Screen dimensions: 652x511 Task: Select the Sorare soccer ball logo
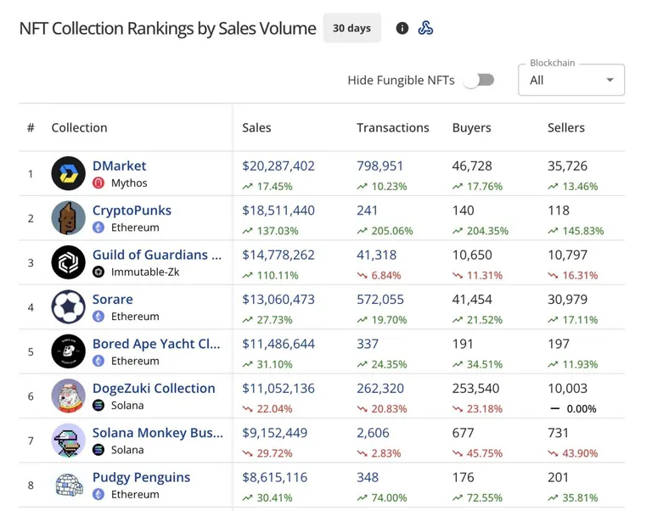[68, 306]
